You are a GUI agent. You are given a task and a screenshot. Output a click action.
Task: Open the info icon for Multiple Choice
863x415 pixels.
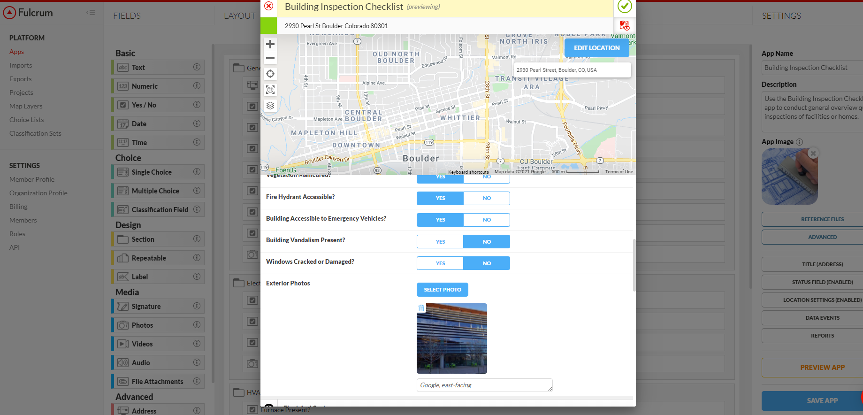tap(197, 191)
